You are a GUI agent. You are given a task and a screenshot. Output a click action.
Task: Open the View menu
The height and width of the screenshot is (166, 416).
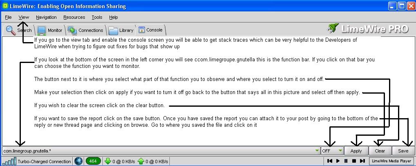(24, 17)
